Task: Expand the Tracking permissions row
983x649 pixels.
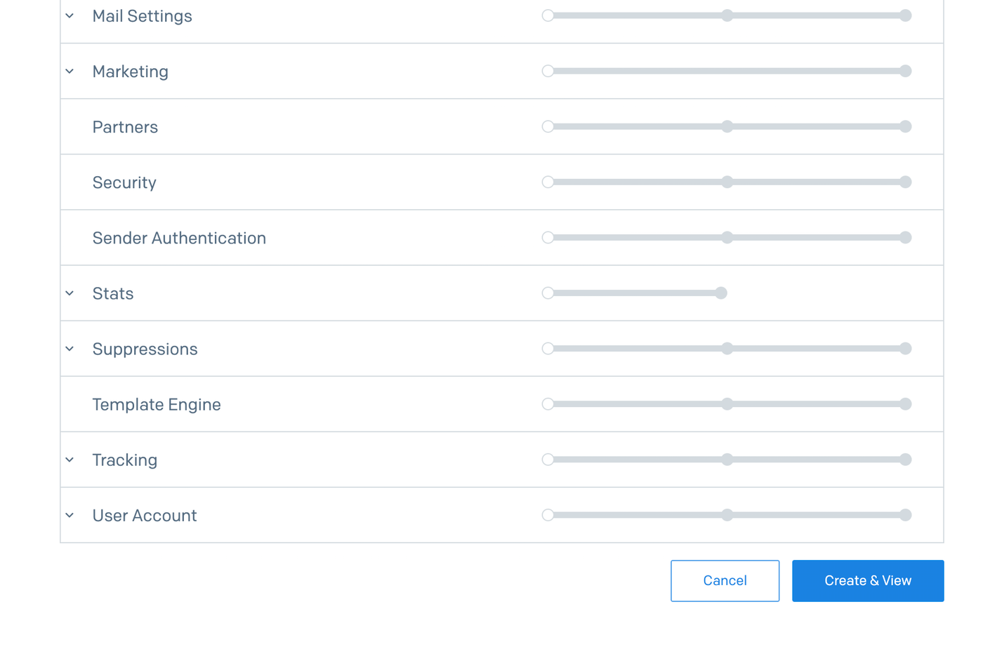Action: pos(70,460)
